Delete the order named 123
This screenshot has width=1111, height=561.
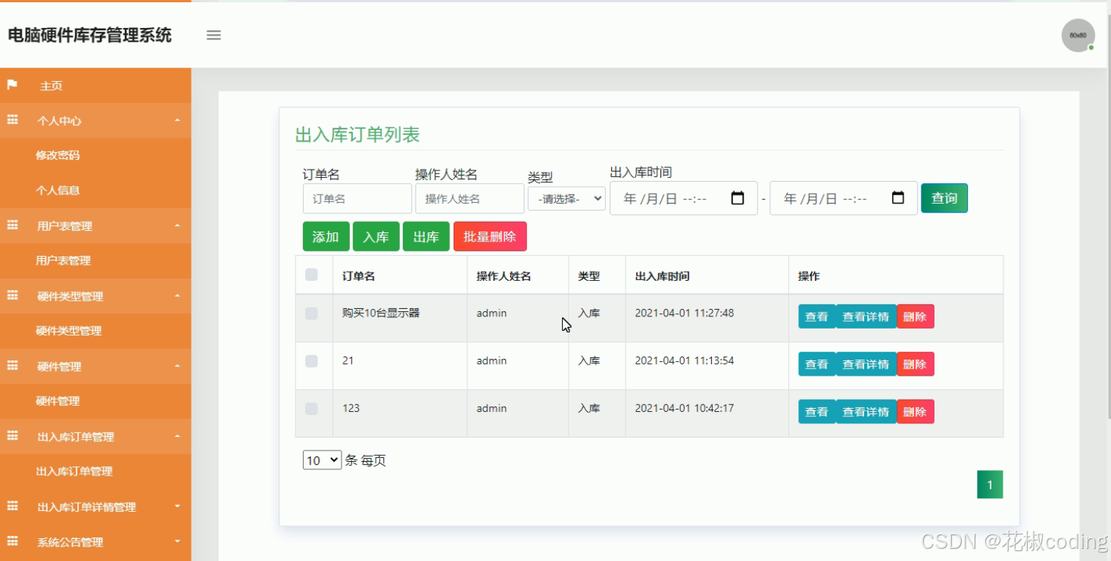(915, 412)
